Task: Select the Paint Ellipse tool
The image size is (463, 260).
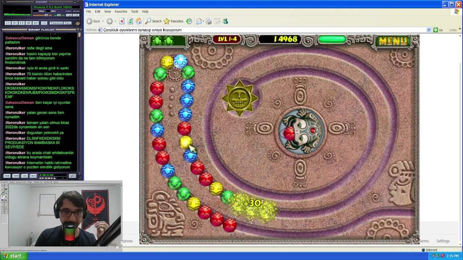Action: click(3, 211)
